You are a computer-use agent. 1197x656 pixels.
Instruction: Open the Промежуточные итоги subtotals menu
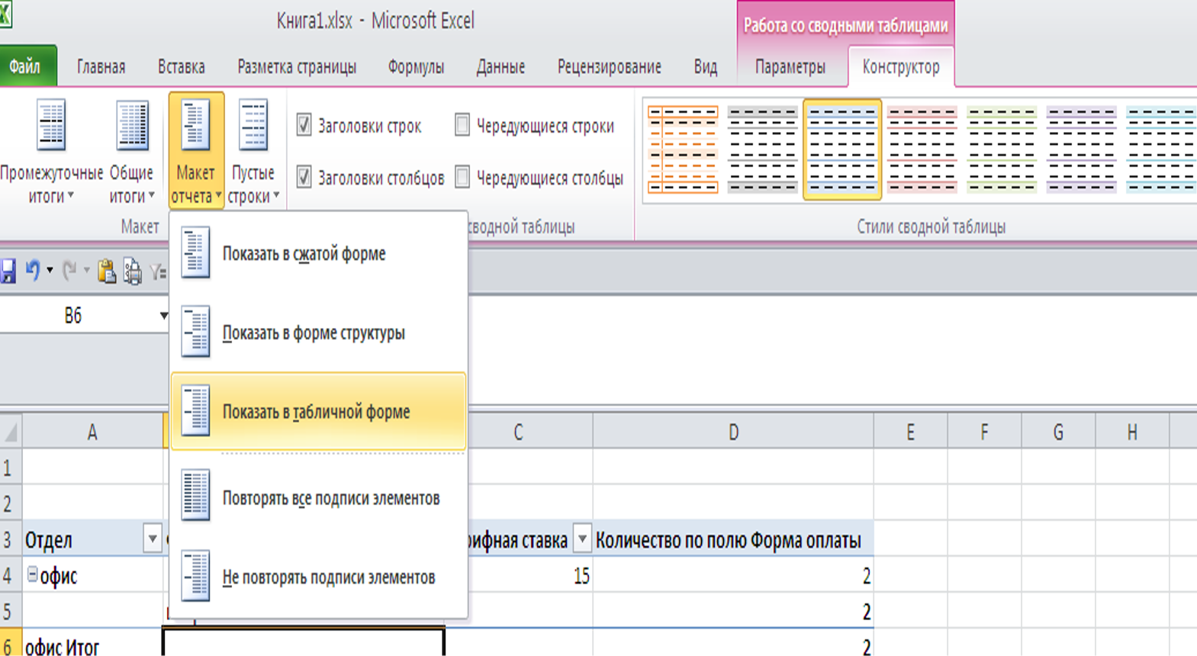click(x=50, y=151)
